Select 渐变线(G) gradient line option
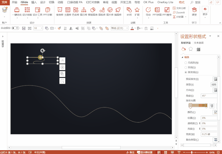The width and height of the screenshot is (222, 154). (x=192, y=72)
